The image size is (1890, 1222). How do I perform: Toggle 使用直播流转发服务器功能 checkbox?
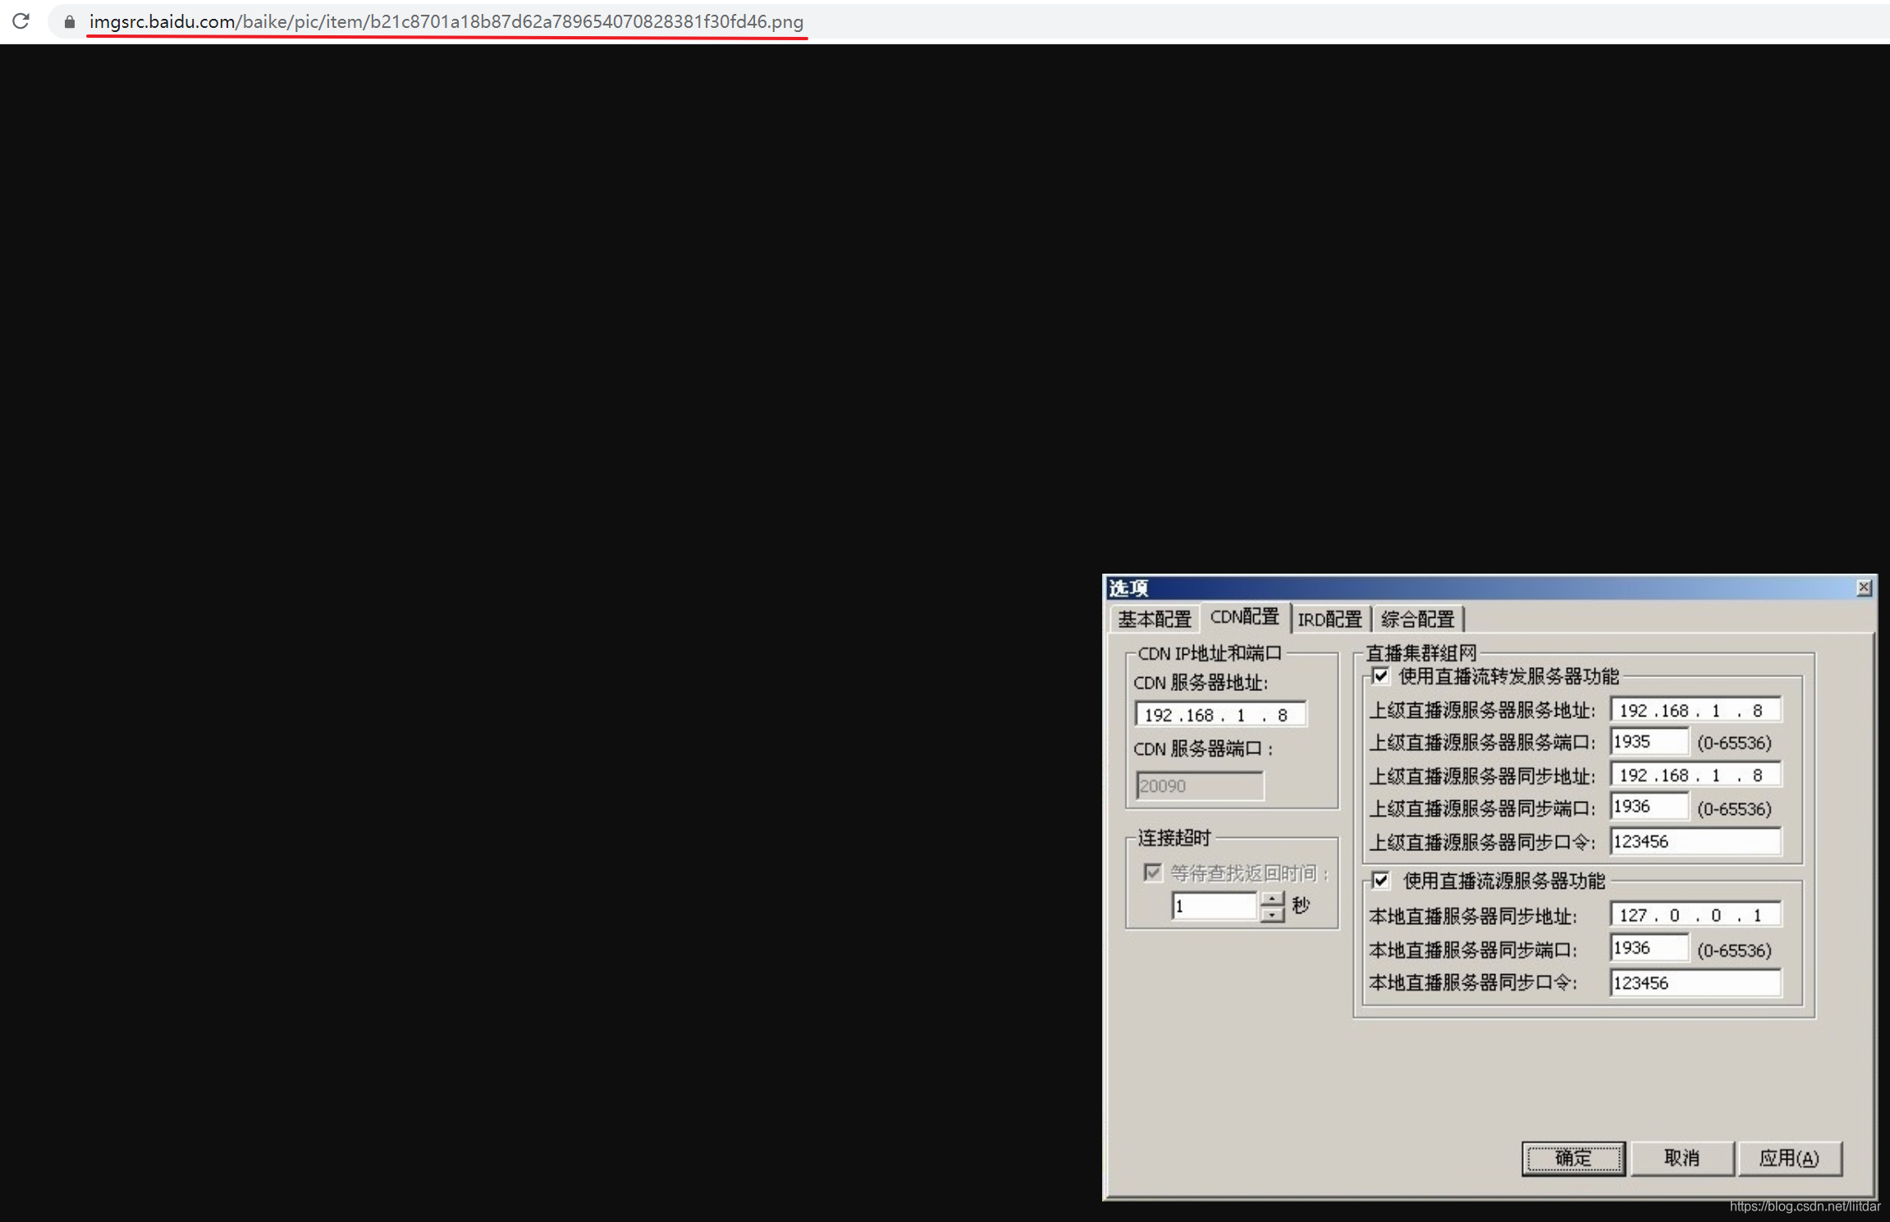point(1380,676)
